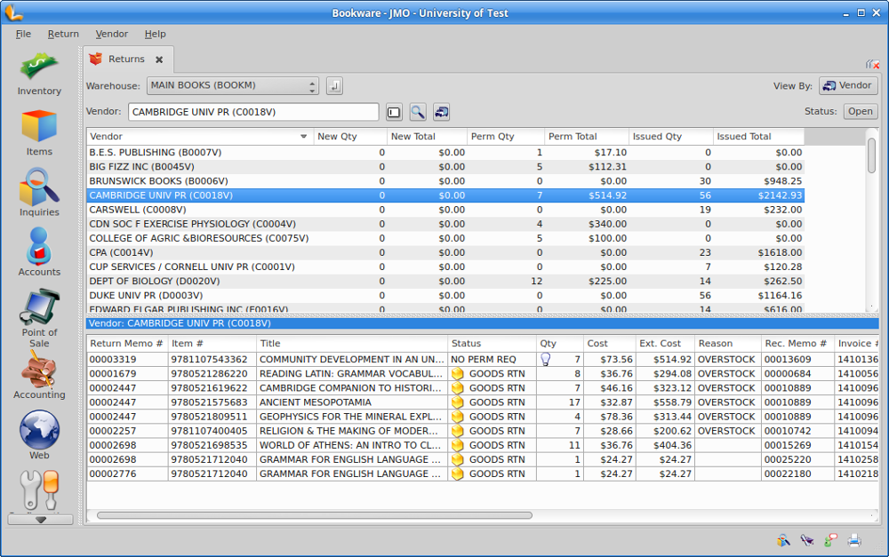Select vendor row BRUNSWICK BOOKS (B0006V)

point(445,181)
